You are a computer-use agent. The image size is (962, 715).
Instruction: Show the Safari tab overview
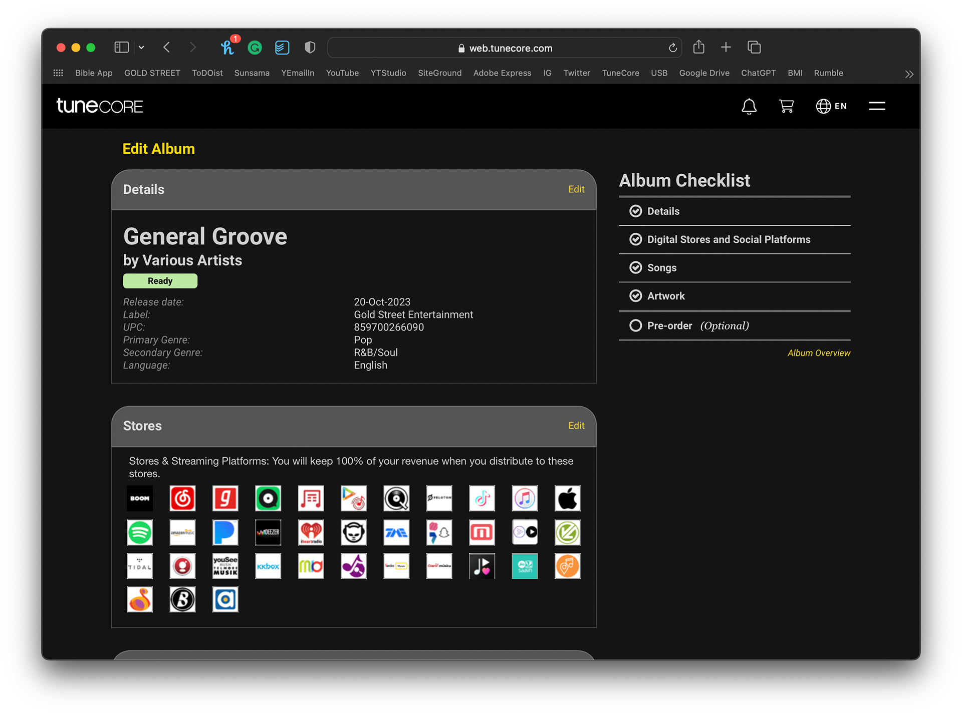754,48
